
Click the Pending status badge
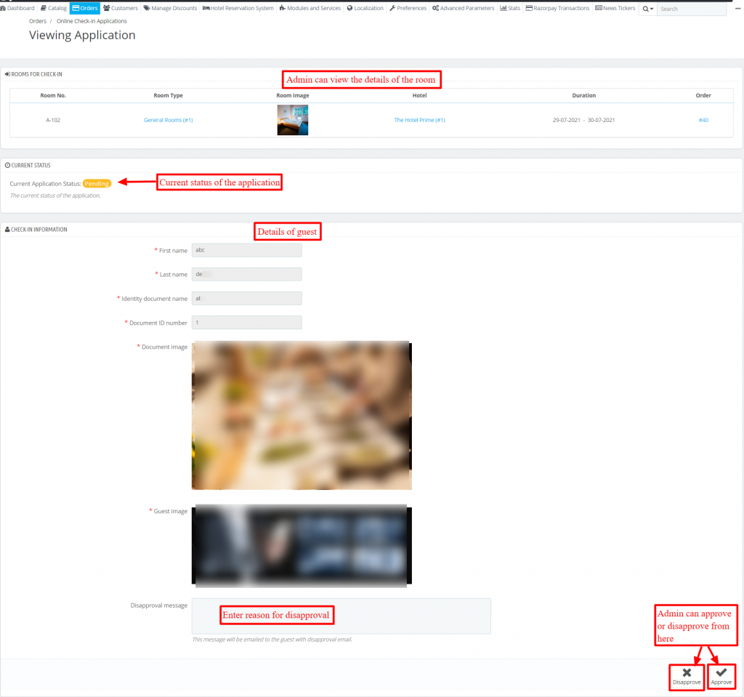(97, 184)
